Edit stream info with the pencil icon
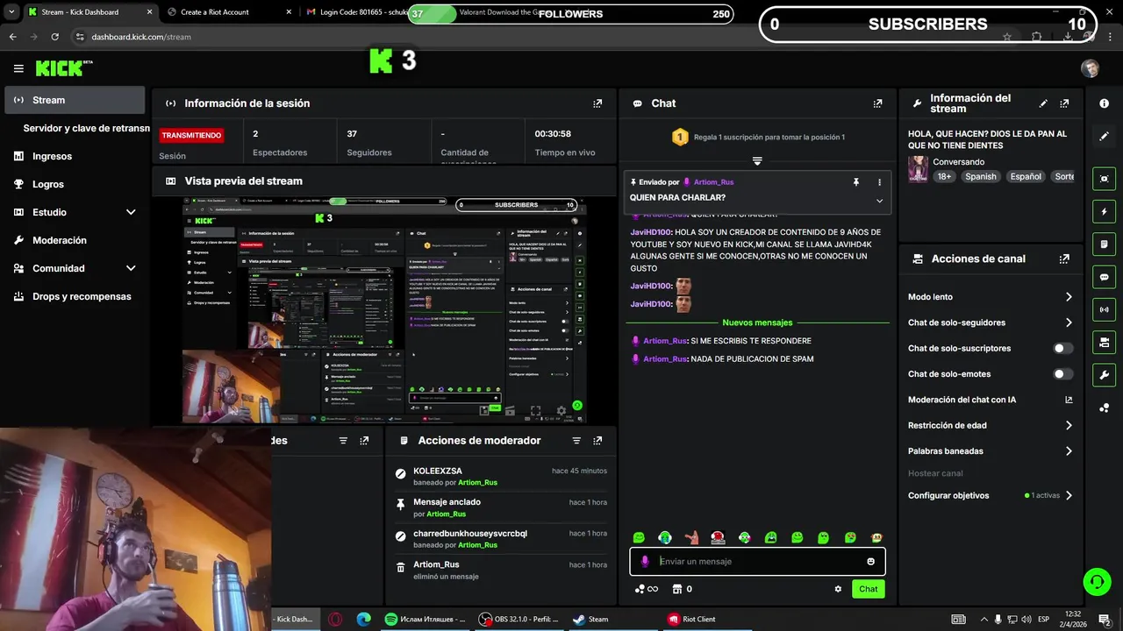This screenshot has height=631, width=1123. click(1043, 103)
